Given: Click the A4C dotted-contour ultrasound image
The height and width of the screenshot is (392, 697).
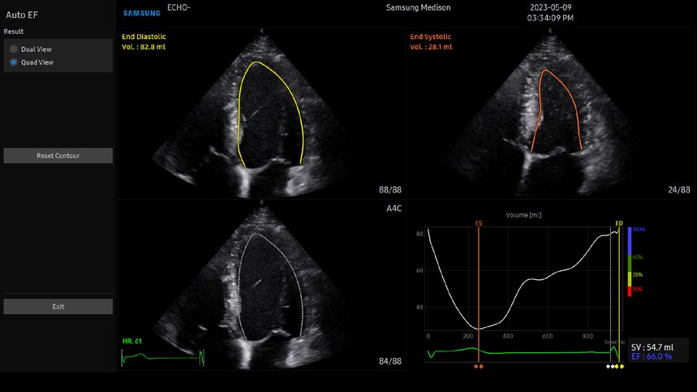Looking at the screenshot, I should (x=262, y=284).
